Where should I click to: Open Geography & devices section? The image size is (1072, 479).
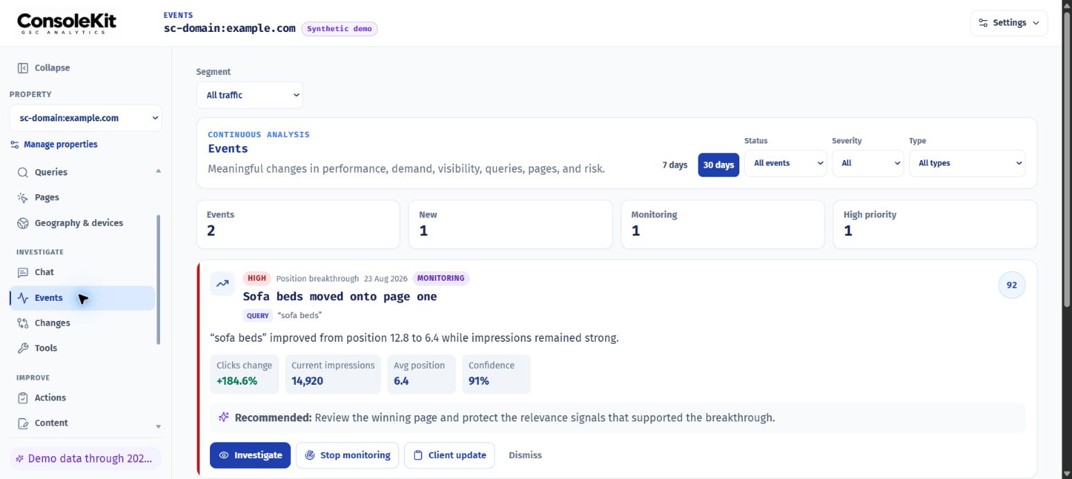coord(82,223)
